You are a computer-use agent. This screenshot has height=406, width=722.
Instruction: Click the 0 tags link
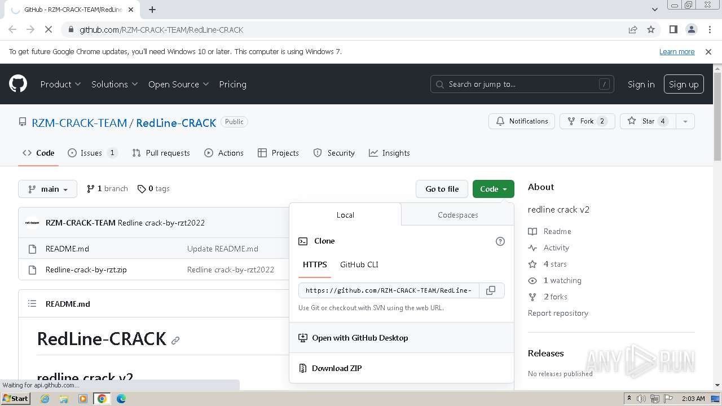153,189
